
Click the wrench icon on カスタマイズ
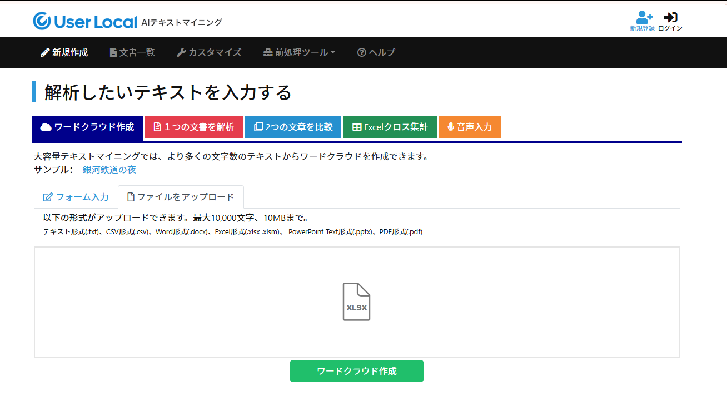[x=181, y=52]
